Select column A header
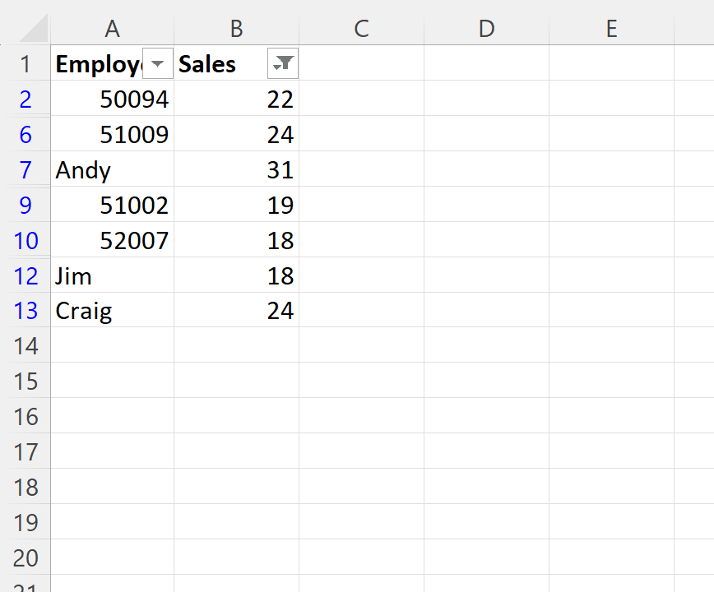The width and height of the screenshot is (714, 592). (x=113, y=29)
